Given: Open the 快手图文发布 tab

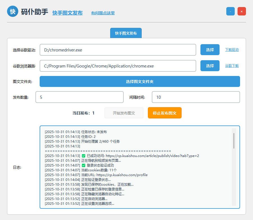Looking at the screenshot, I should point(126,33).
